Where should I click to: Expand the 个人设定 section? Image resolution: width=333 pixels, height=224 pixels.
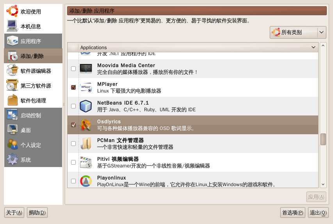click(x=33, y=145)
